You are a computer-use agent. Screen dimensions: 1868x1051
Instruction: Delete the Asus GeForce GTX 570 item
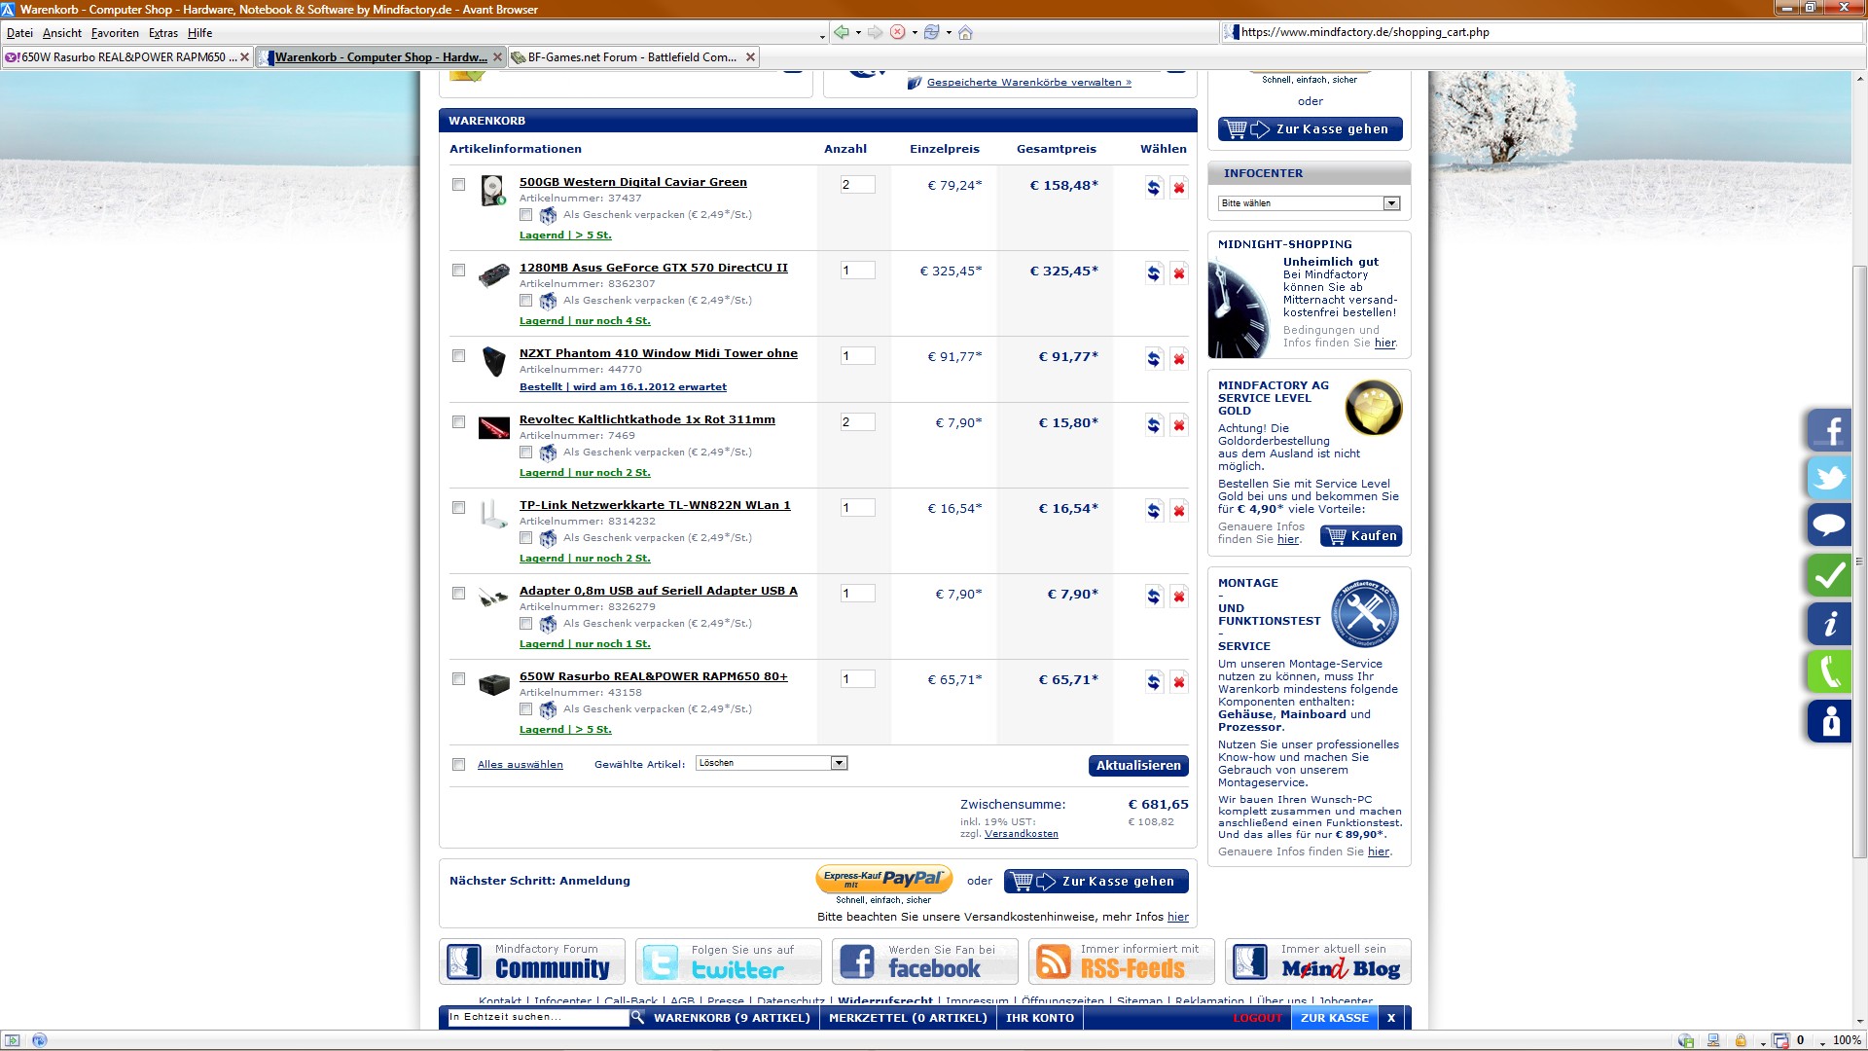pos(1178,273)
